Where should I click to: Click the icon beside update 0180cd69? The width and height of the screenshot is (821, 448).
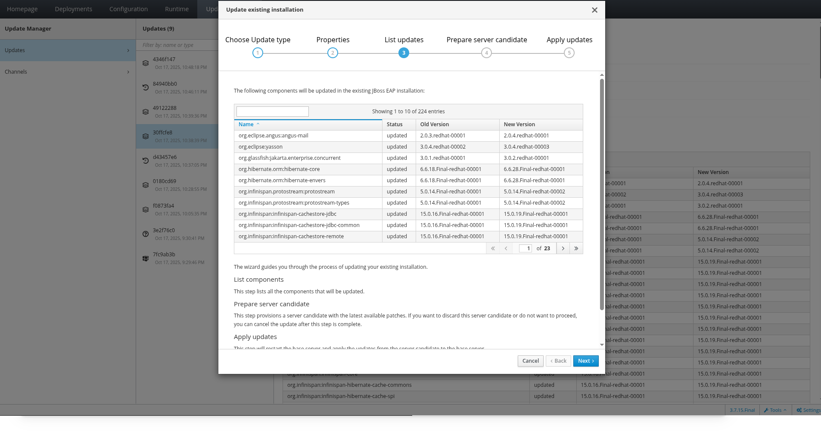146,185
